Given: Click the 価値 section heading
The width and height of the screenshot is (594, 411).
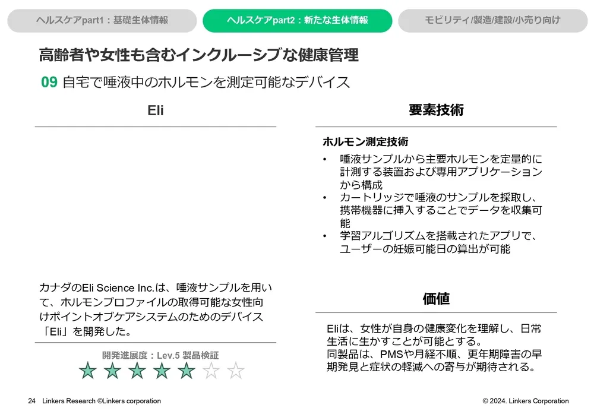Looking at the screenshot, I should (436, 299).
